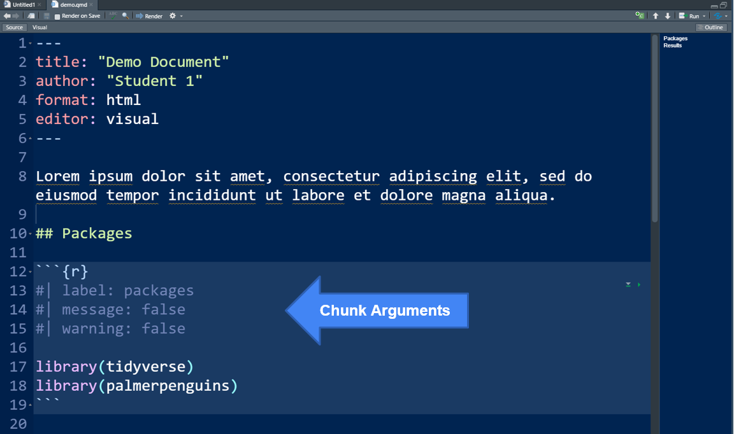
Task: Go to previous section with up arrow
Action: tap(656, 16)
